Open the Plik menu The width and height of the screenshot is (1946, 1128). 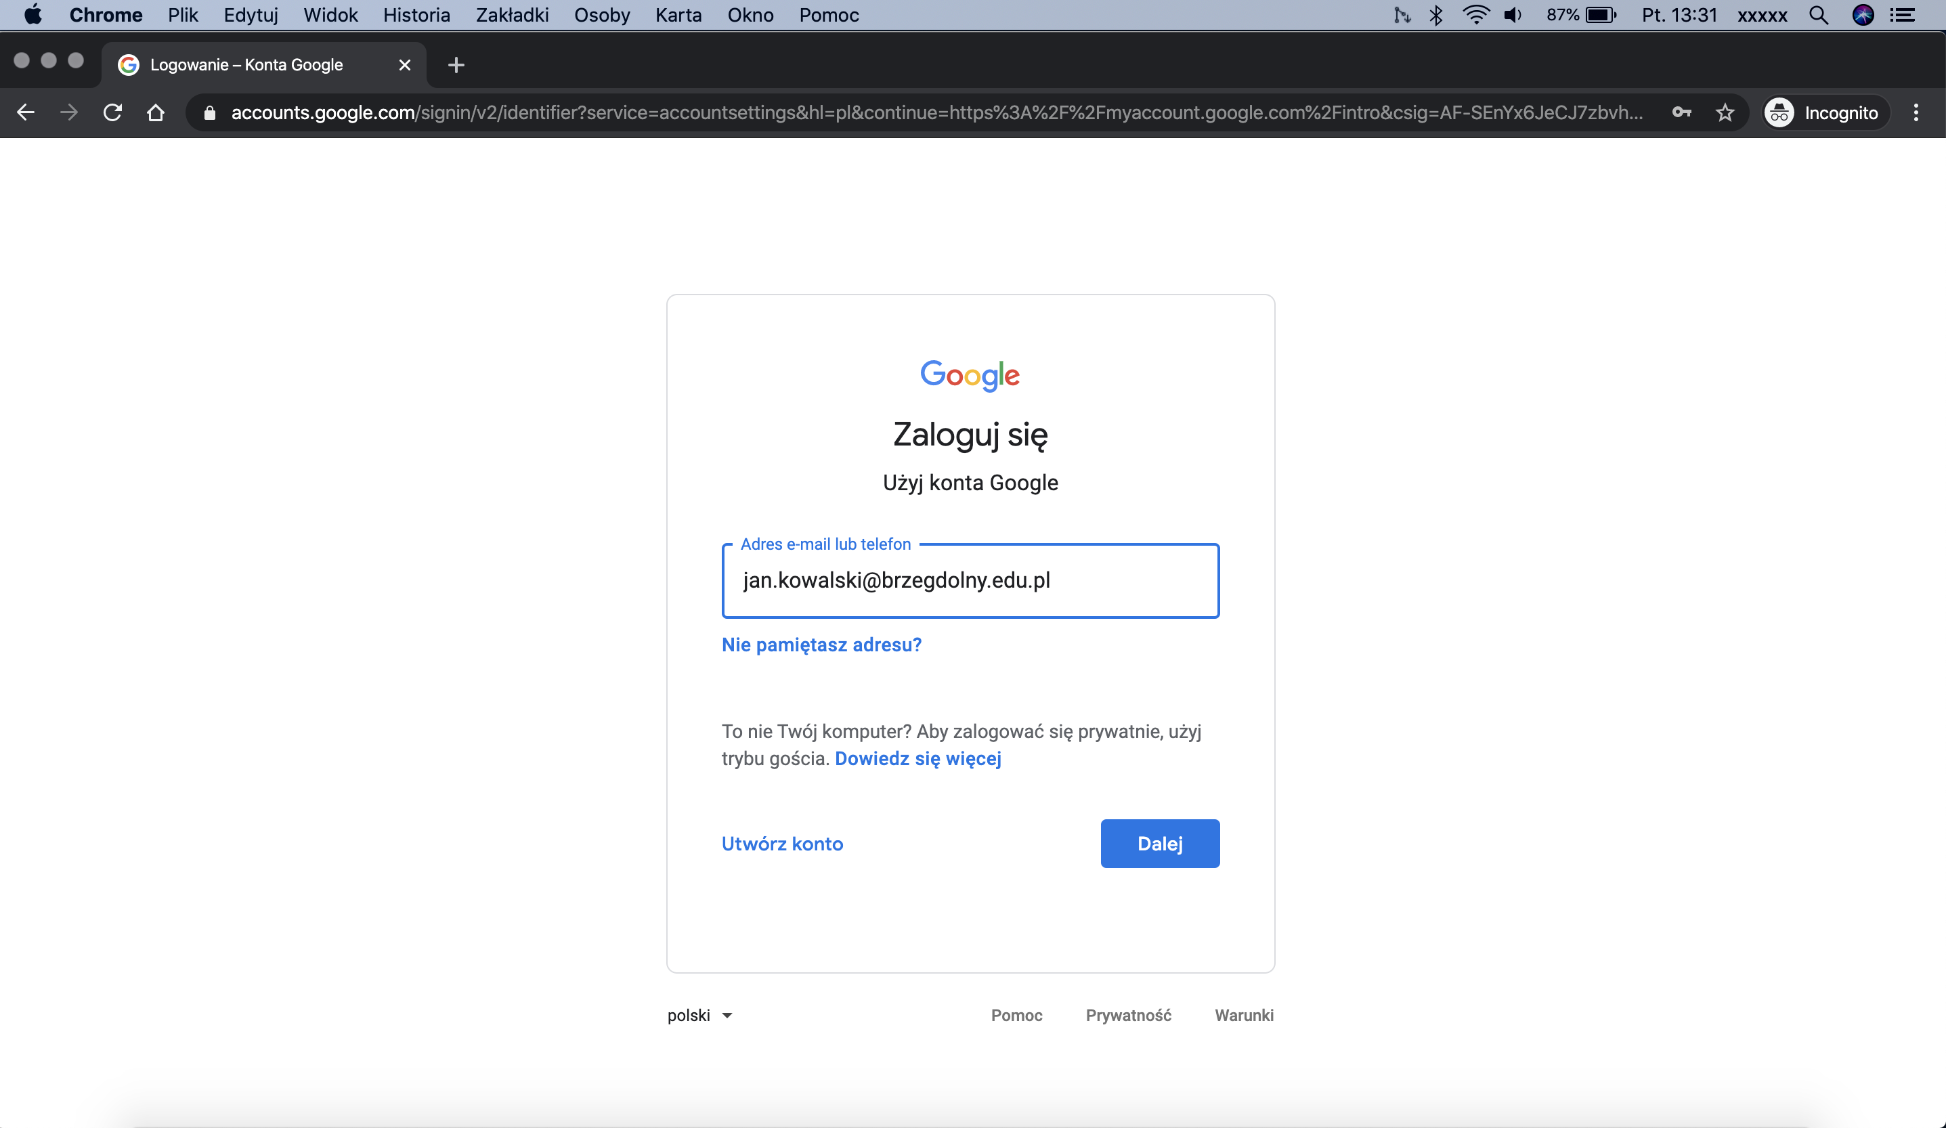(183, 15)
